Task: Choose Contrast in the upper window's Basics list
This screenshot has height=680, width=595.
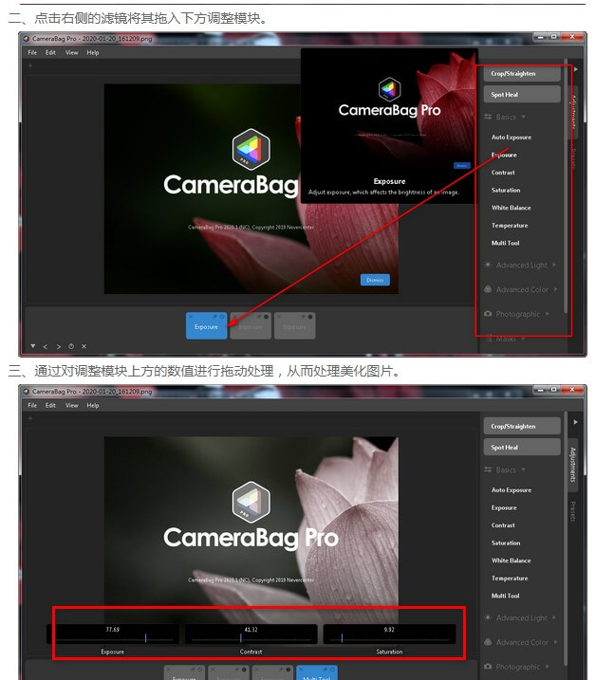Action: [503, 173]
